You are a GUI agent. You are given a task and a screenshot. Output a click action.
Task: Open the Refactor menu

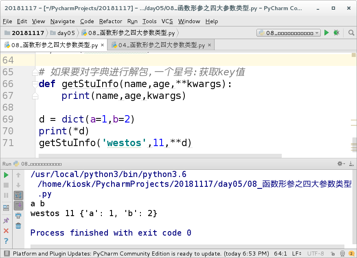click(x=110, y=21)
